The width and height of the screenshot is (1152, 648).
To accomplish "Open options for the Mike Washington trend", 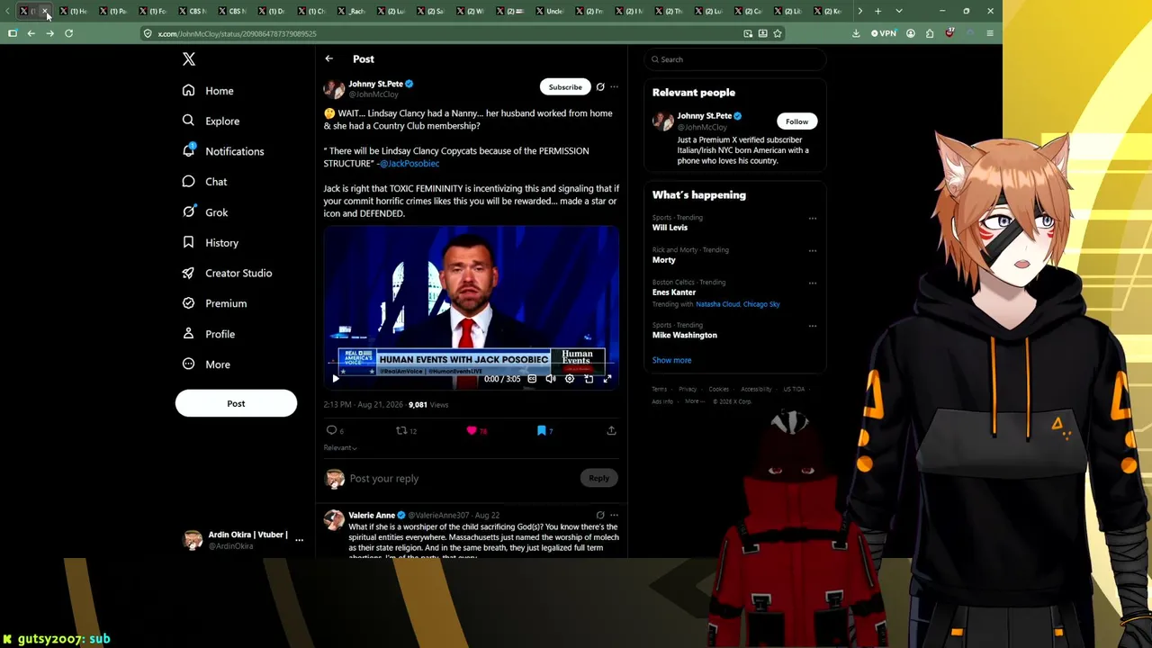I will [x=813, y=327].
